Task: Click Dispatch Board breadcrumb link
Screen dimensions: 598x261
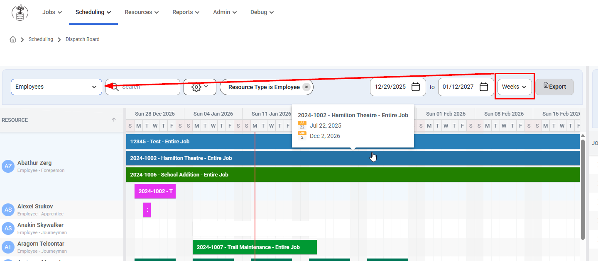Action: 83,39
